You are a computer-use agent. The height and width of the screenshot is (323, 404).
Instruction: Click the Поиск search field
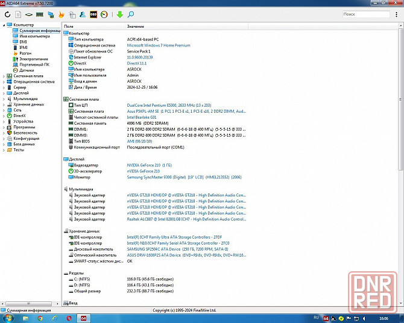pyautogui.click(x=366, y=14)
